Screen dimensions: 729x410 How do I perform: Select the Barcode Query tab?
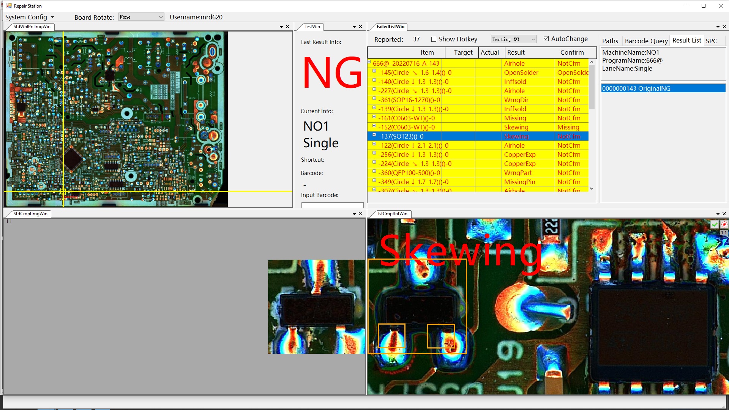click(645, 41)
